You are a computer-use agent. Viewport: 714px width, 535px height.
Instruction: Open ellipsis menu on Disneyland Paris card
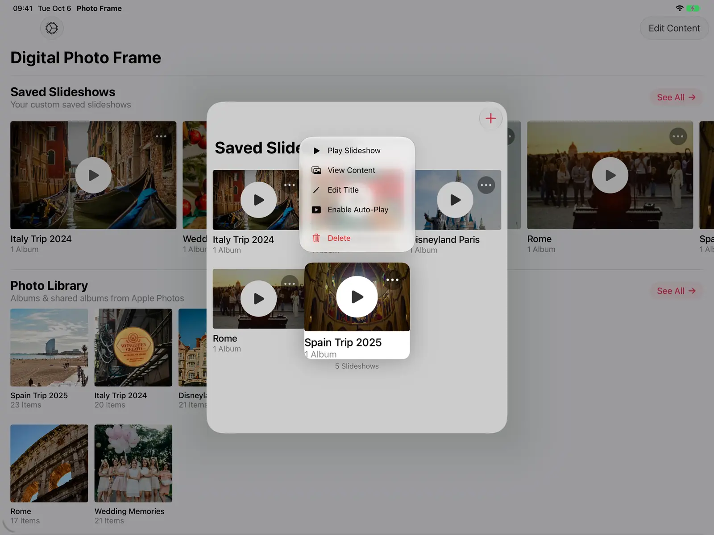(486, 185)
